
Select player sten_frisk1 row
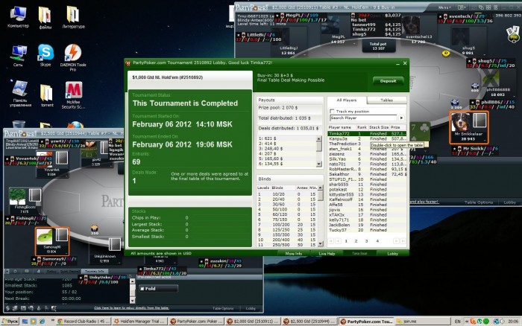coord(367,149)
